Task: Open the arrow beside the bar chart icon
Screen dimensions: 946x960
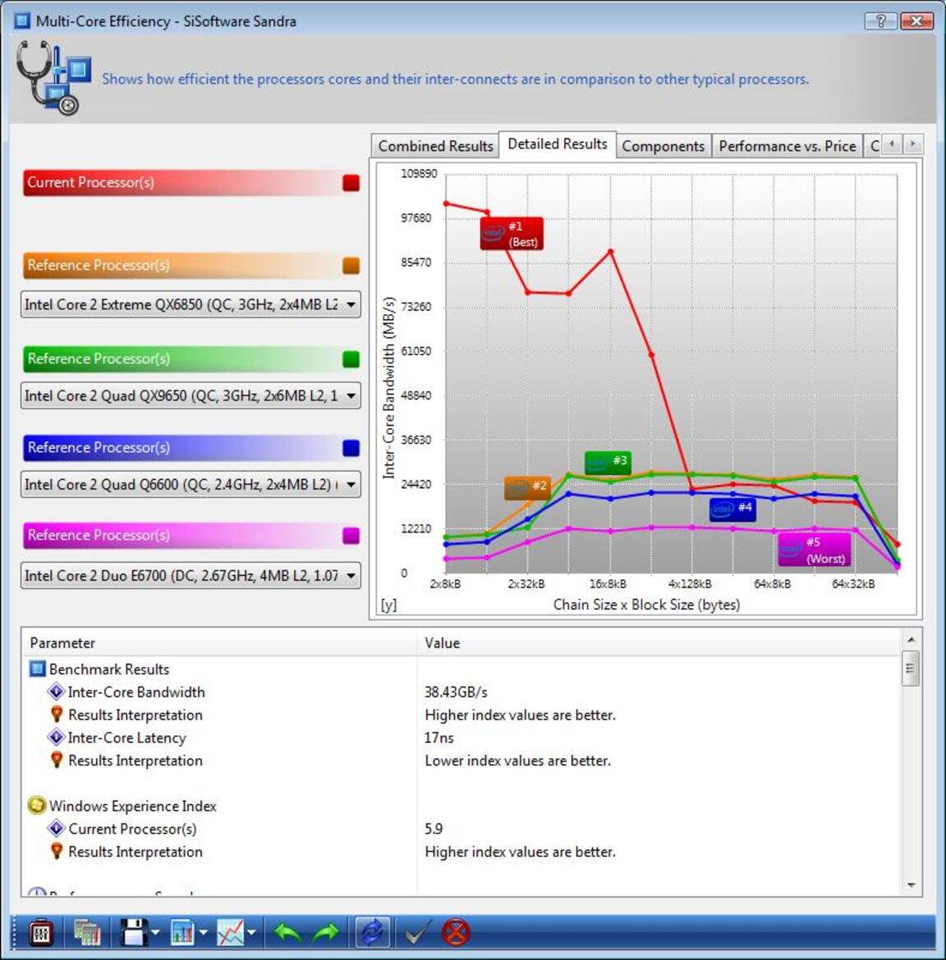Action: coord(204,934)
